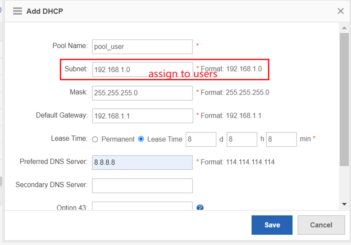Viewport: 351px width, 245px height.
Task: Click the lease minutes input box
Action: tap(281, 139)
